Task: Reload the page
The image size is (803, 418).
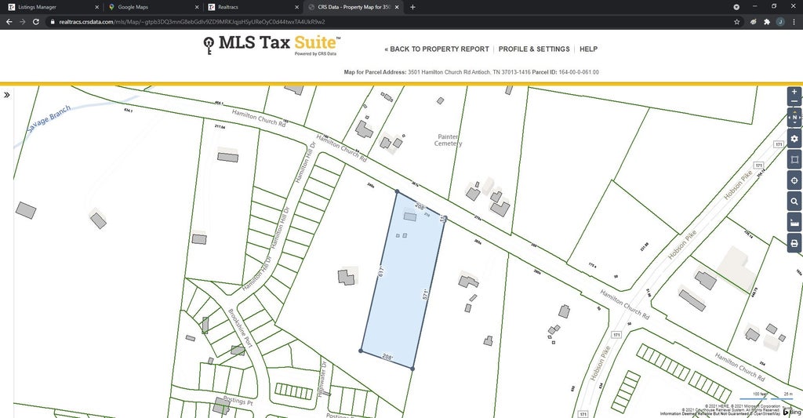Action: pyautogui.click(x=36, y=22)
